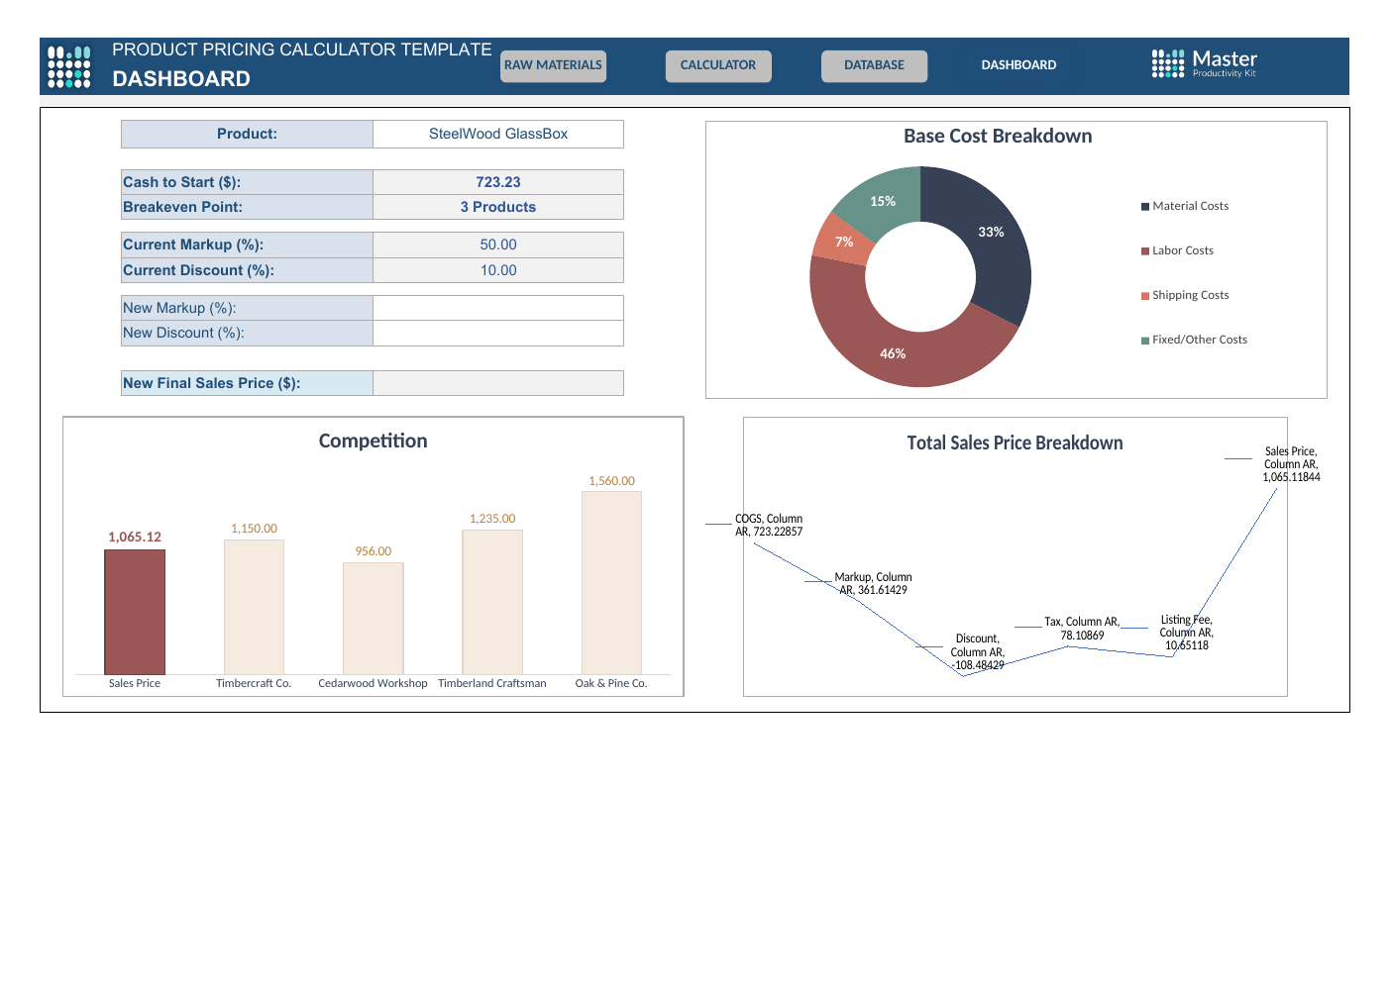Click the Listing Fee 10.65118 data label

[x=1187, y=634]
